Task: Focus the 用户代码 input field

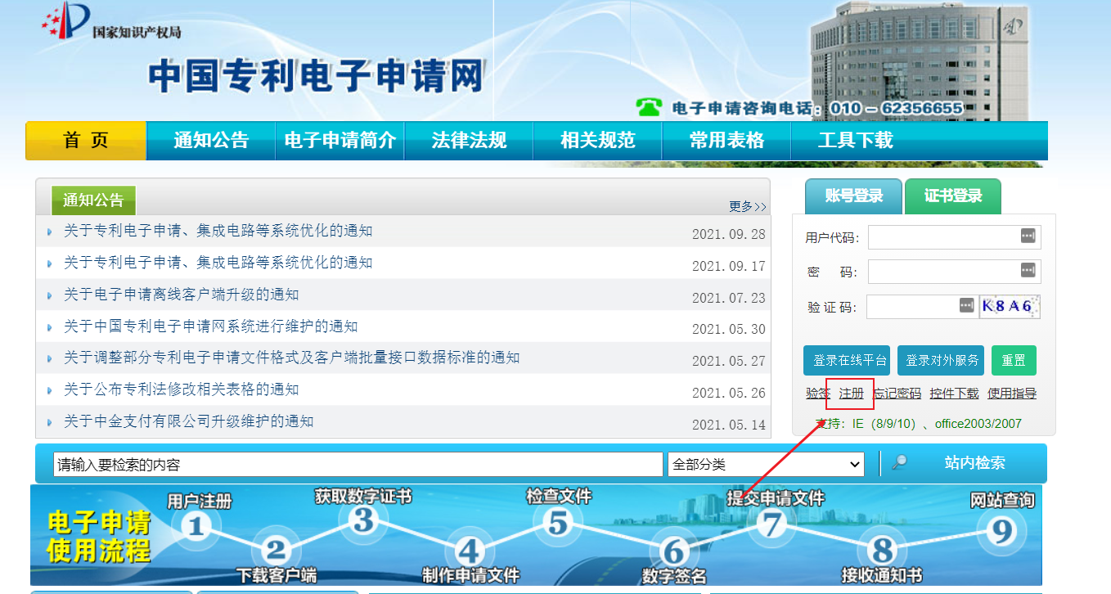Action: pos(954,237)
